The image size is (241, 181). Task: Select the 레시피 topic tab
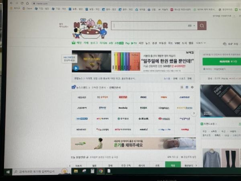[x=141, y=166]
